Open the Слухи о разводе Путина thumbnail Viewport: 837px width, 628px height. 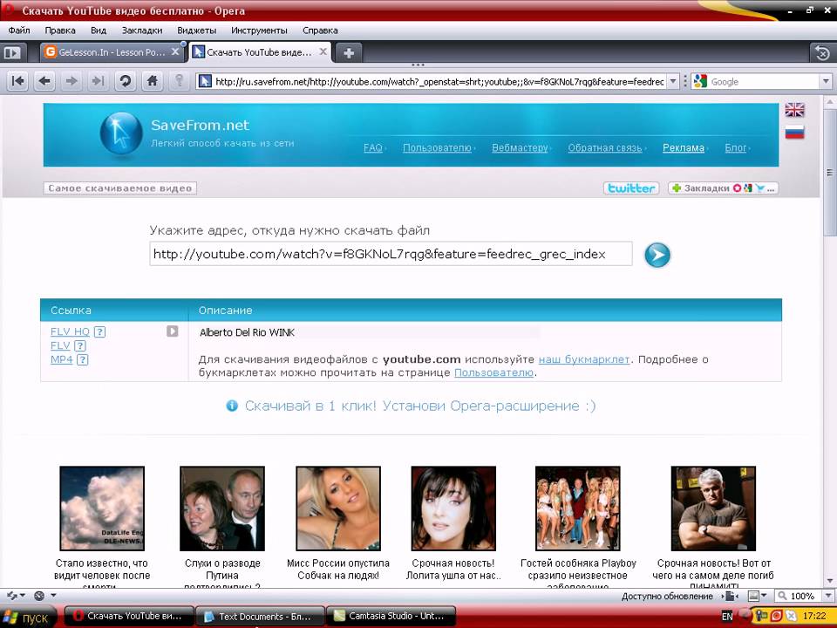coord(222,509)
